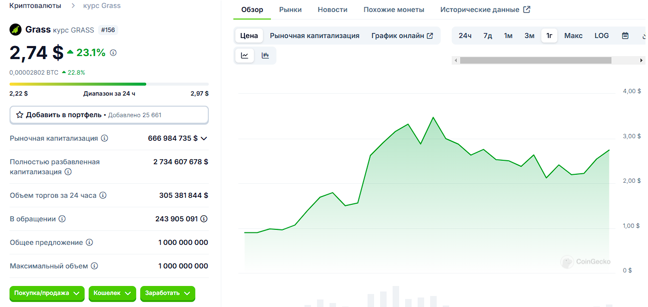Open График онлайн chart option
This screenshot has width=648, height=307.
pos(402,36)
